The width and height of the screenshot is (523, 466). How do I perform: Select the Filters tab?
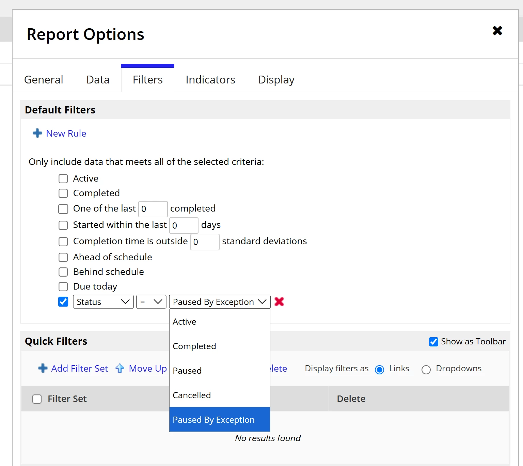[148, 80]
